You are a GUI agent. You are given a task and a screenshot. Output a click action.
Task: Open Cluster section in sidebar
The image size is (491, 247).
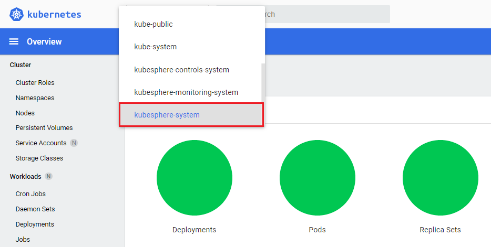click(21, 65)
